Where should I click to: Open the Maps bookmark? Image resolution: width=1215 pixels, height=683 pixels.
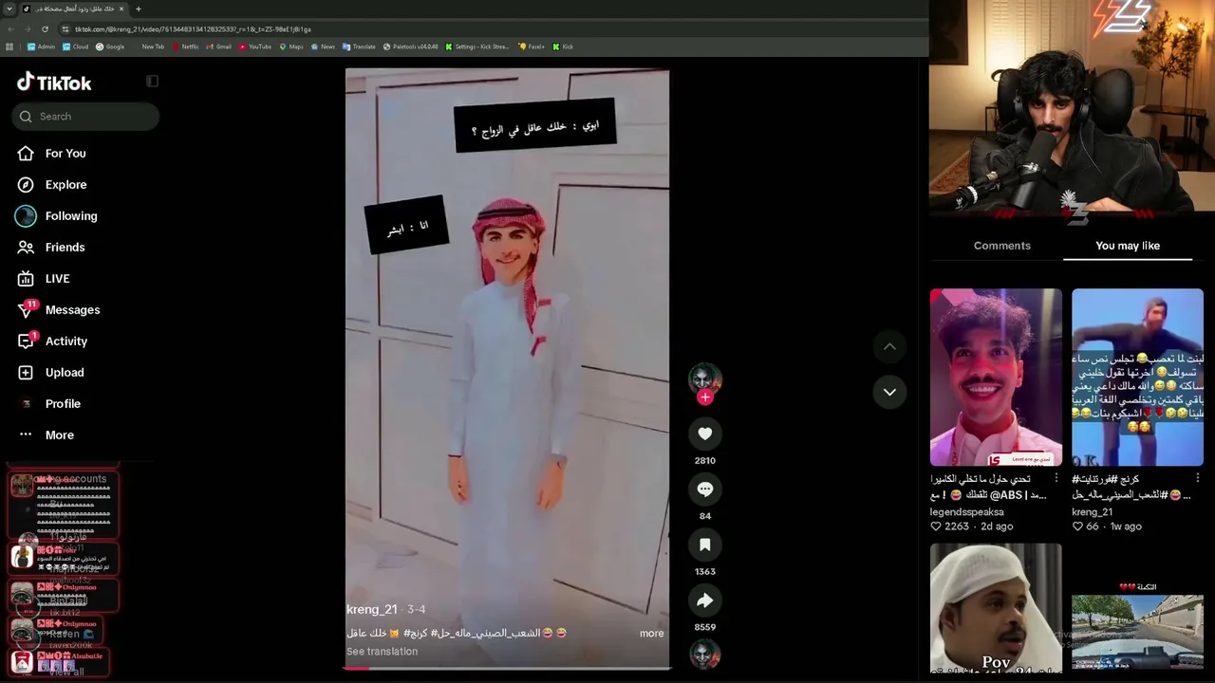coord(290,46)
